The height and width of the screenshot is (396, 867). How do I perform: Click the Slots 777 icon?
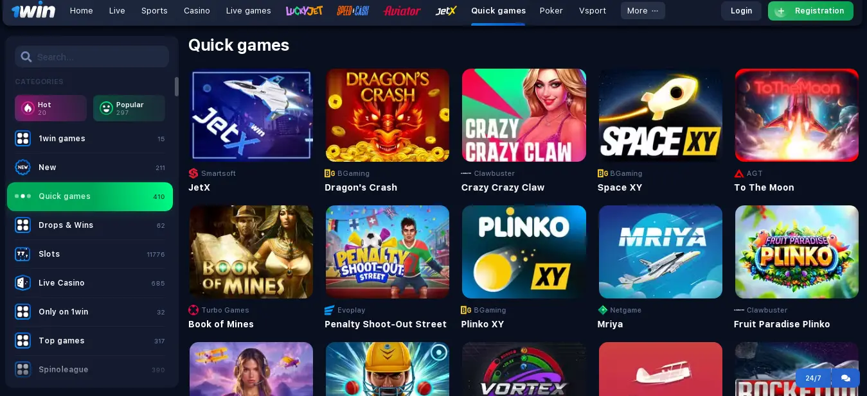[x=22, y=254]
